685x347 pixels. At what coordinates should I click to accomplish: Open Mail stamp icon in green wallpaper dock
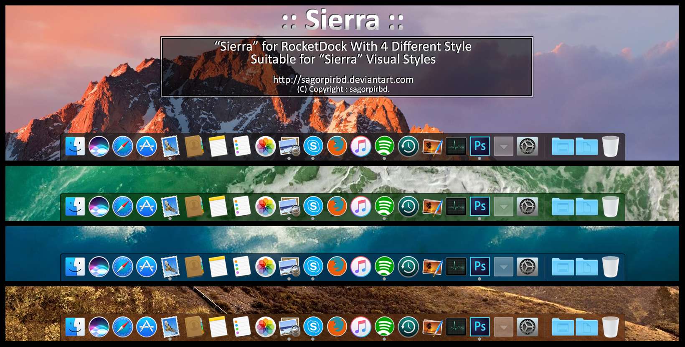(x=170, y=207)
